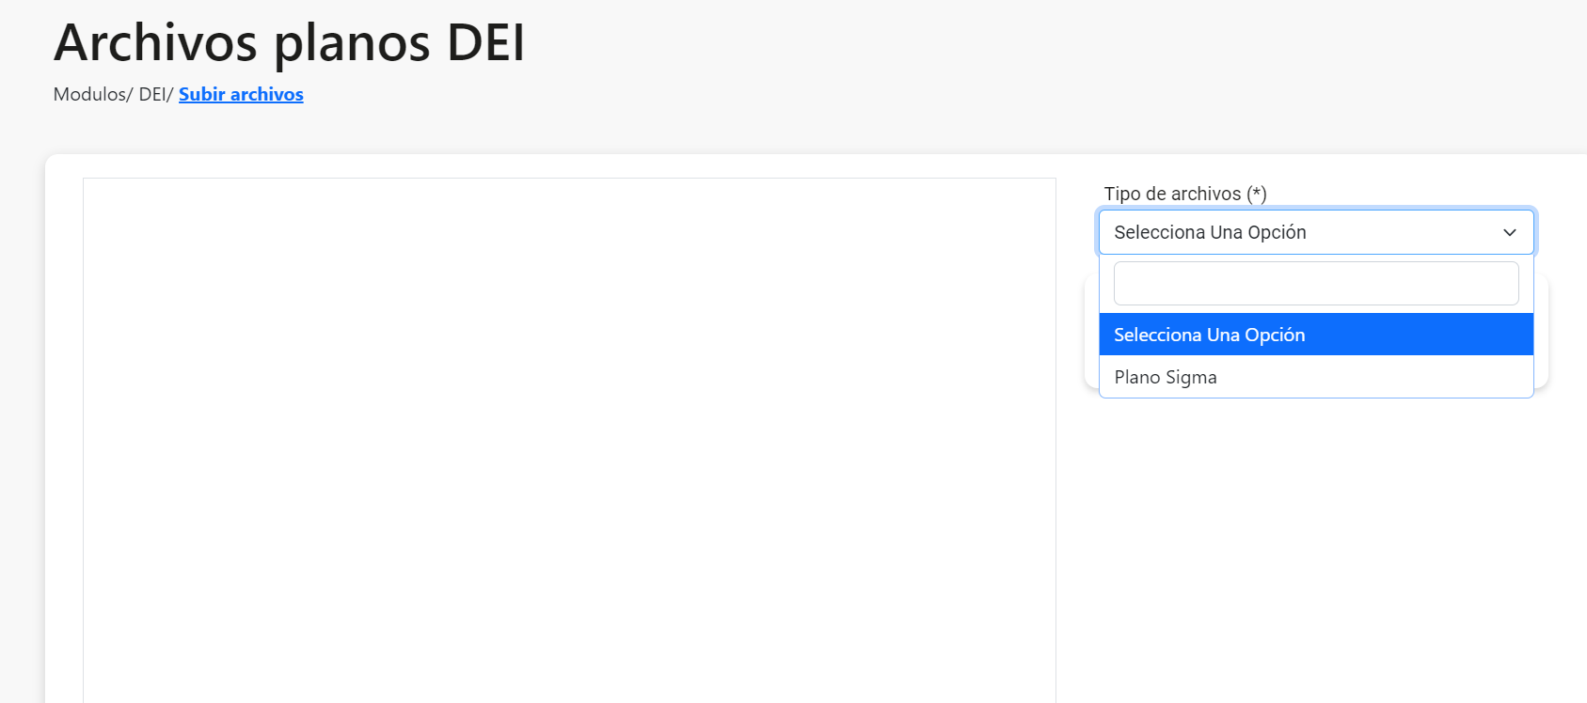Click the large empty file preview panel
This screenshot has height=703, width=1587.
coord(569,440)
